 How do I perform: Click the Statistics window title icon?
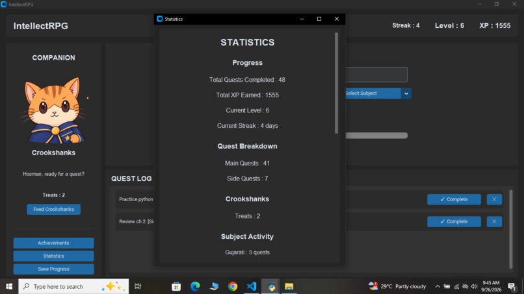160,19
